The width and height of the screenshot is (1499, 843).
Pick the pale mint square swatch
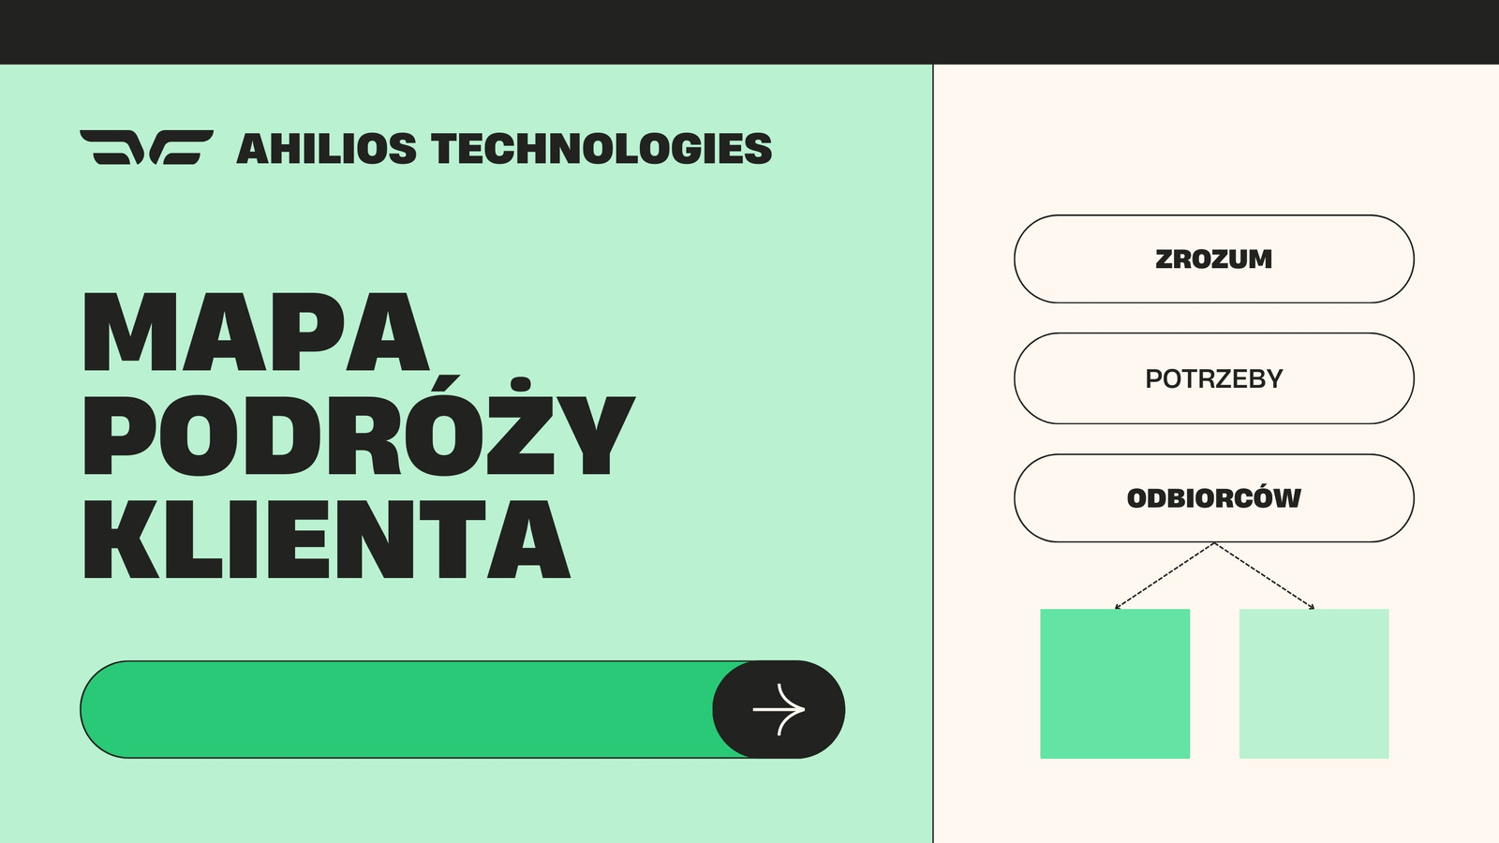(1313, 684)
